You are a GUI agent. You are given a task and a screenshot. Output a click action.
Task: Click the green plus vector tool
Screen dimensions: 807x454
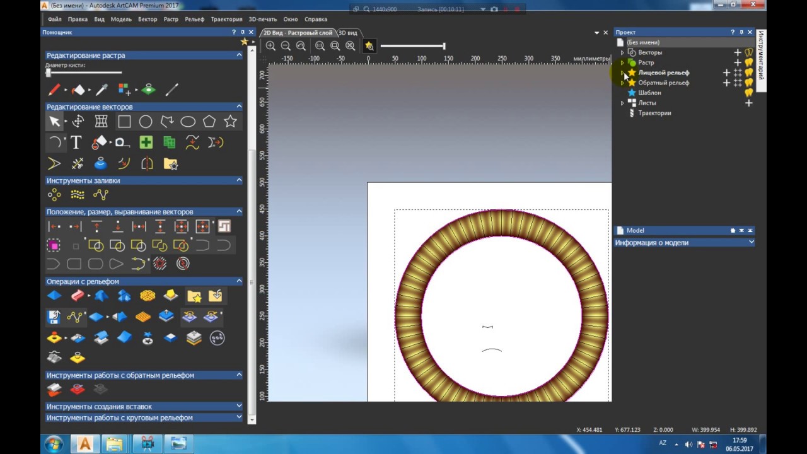146,143
